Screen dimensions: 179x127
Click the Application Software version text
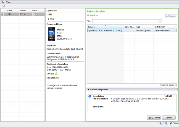point(65,49)
